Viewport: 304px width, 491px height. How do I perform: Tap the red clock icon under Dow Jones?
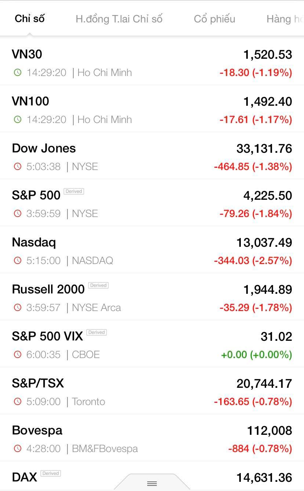17,166
